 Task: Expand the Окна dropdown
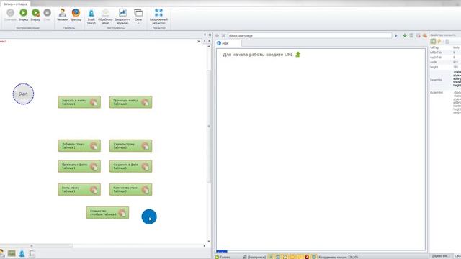[x=138, y=17]
